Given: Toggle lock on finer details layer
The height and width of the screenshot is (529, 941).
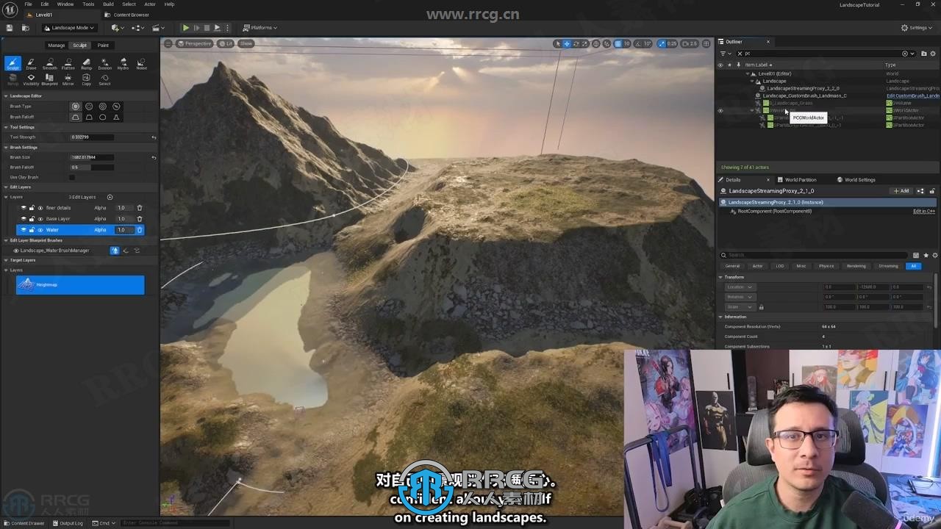Looking at the screenshot, I should (32, 208).
